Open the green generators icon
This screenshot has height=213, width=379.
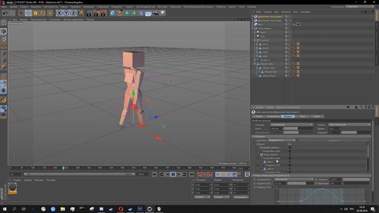127,13
